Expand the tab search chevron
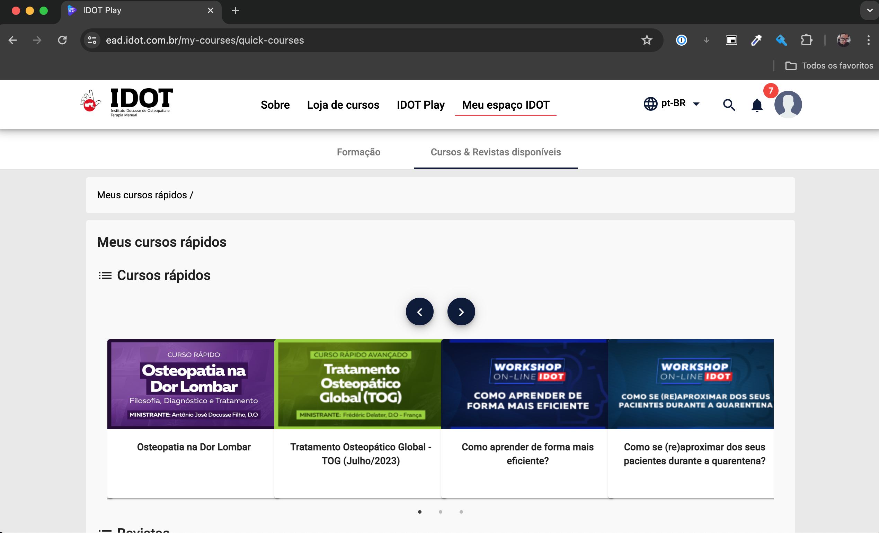879x533 pixels. click(870, 10)
